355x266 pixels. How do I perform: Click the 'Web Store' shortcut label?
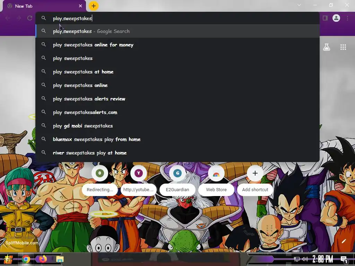(x=216, y=189)
